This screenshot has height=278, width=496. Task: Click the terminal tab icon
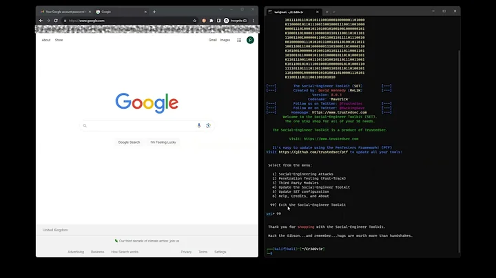(x=270, y=12)
